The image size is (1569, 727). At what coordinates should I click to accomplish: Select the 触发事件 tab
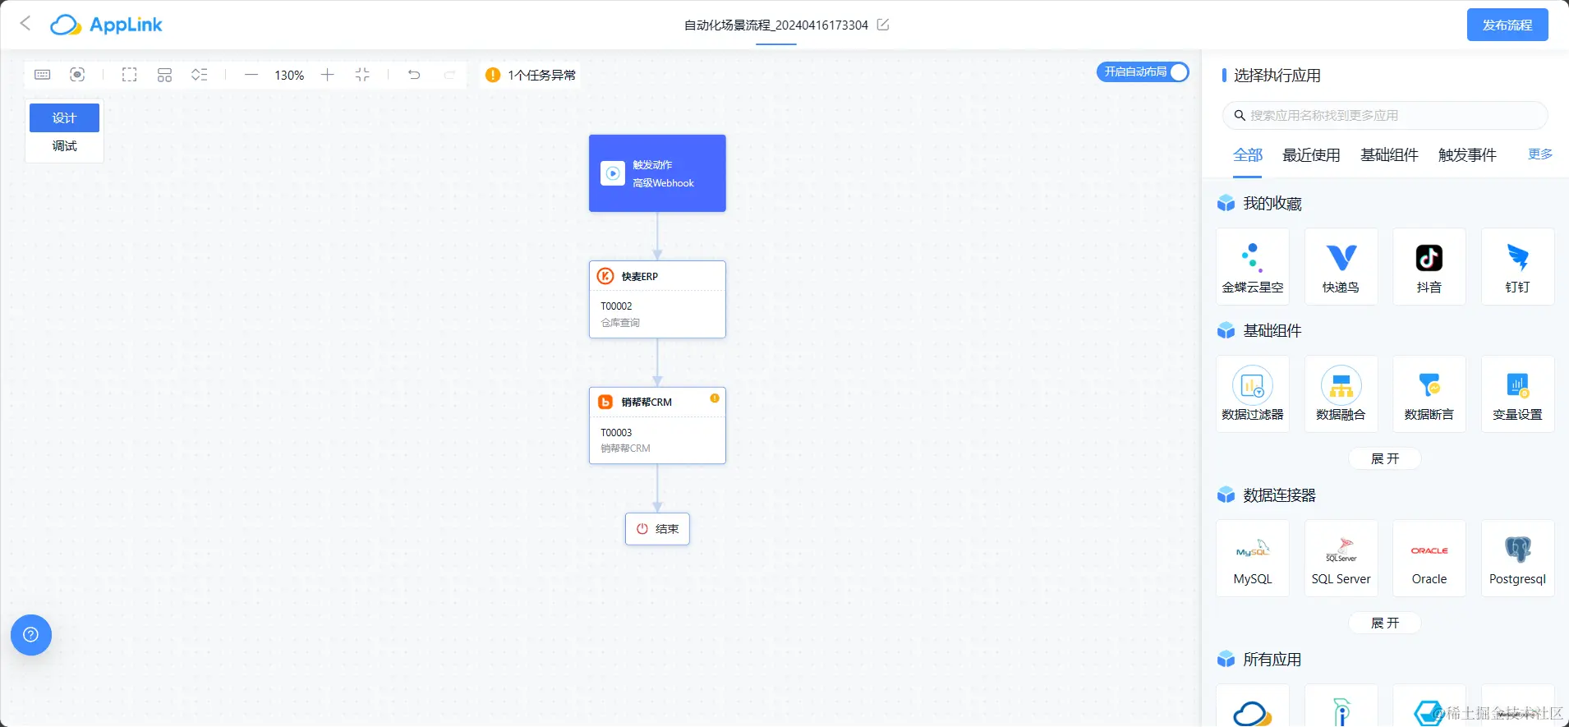pyautogui.click(x=1467, y=155)
